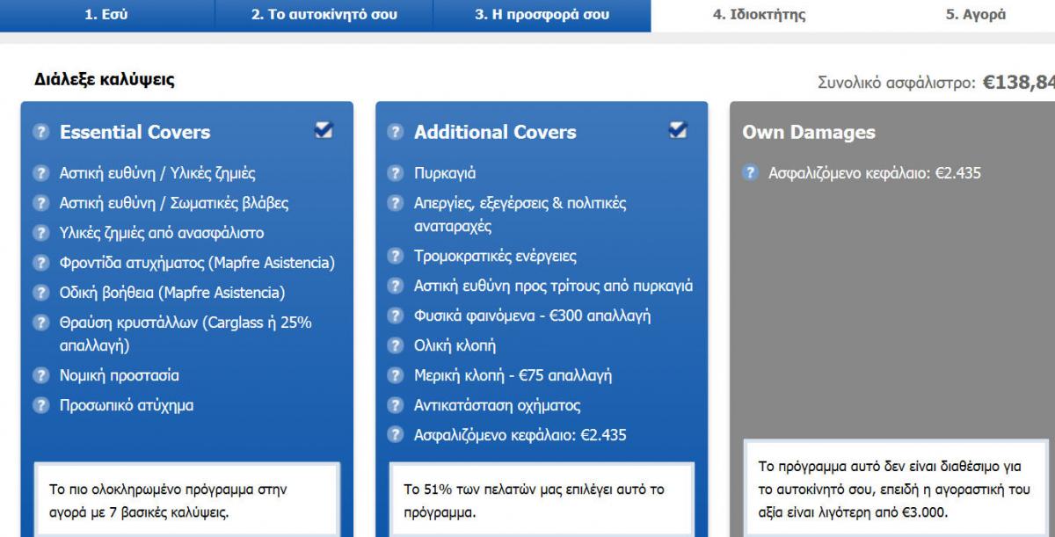1055x537 pixels.
Task: Show info for Οδική βοήθεια (Mapfre Asistencia)
Action: [41, 293]
